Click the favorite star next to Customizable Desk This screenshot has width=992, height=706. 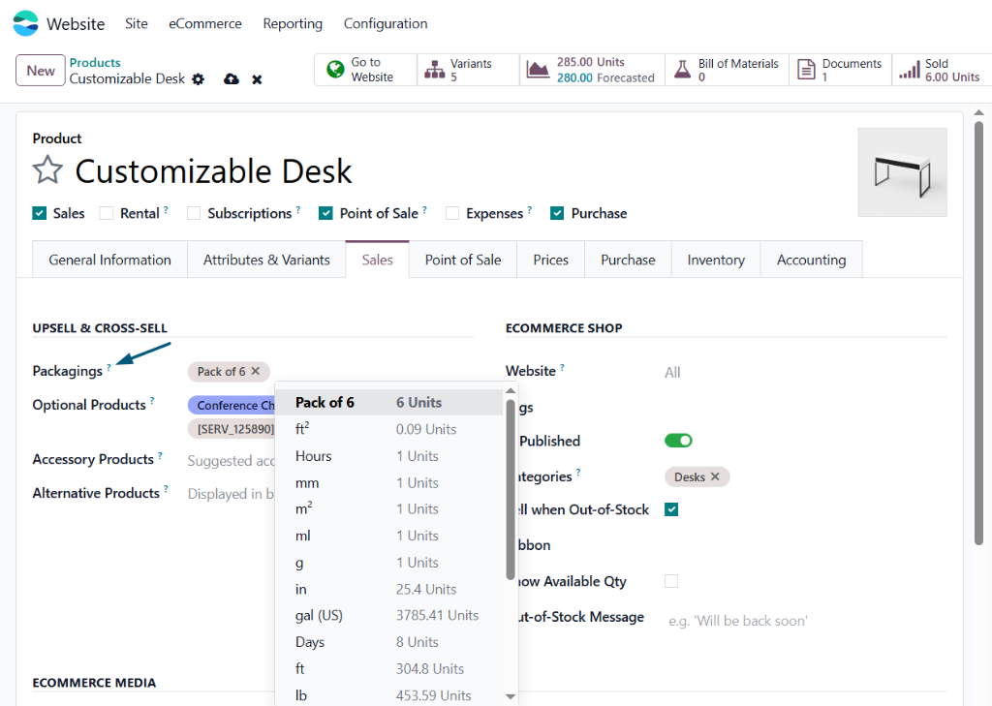tap(47, 171)
